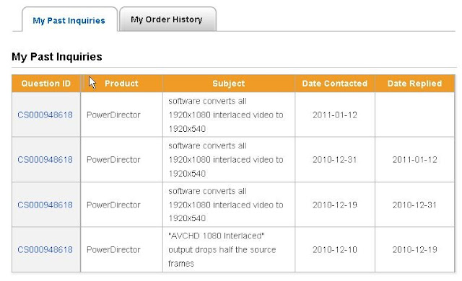The image size is (462, 281).
Task: Click the 2010-12-19 replied date cell
Action: click(x=414, y=249)
